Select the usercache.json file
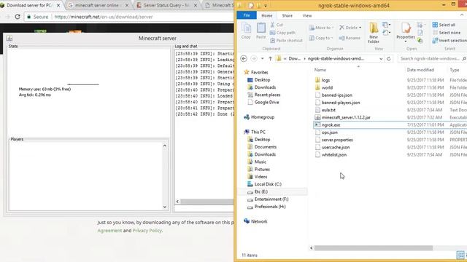Image resolution: width=467 pixels, height=262 pixels. [336, 147]
